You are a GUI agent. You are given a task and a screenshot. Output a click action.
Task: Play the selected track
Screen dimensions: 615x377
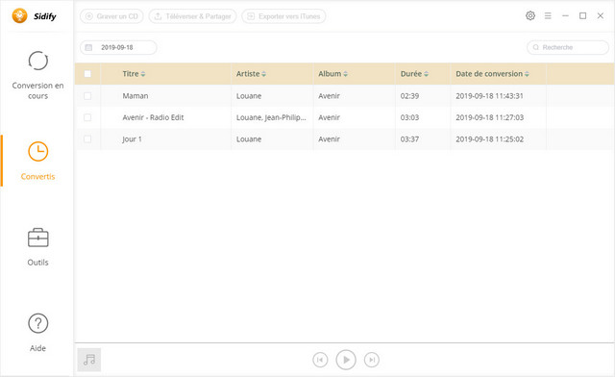[x=346, y=360]
